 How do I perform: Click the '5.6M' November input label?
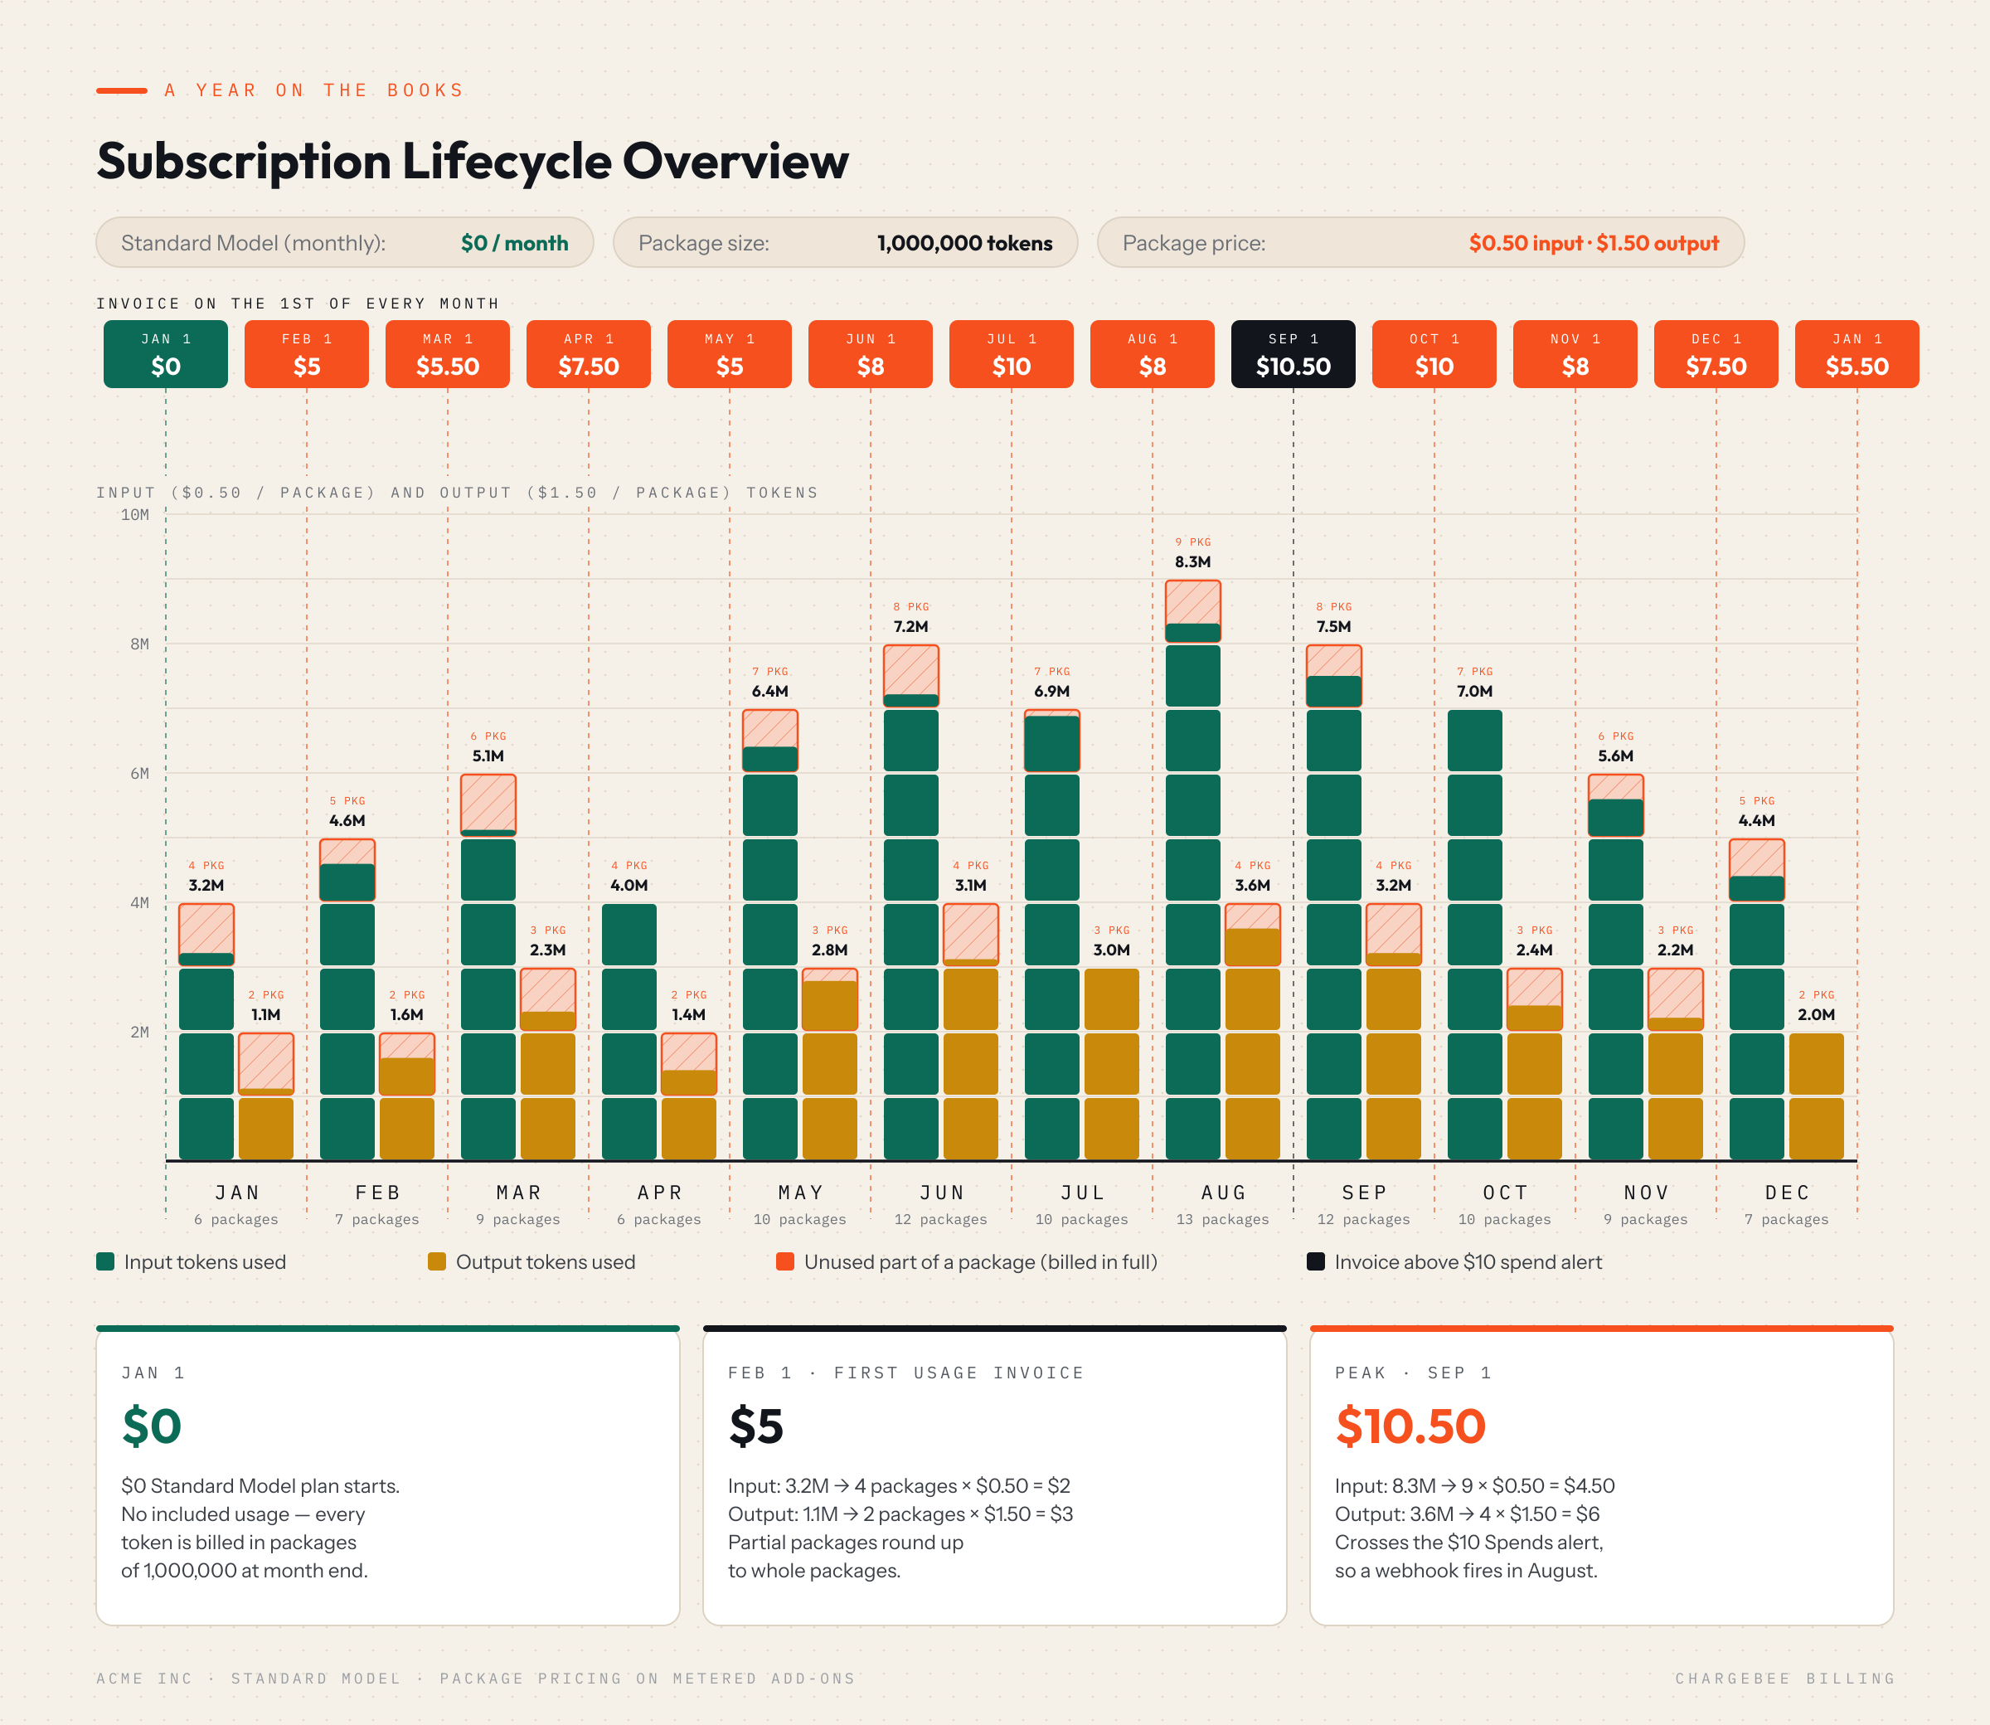(x=1616, y=756)
